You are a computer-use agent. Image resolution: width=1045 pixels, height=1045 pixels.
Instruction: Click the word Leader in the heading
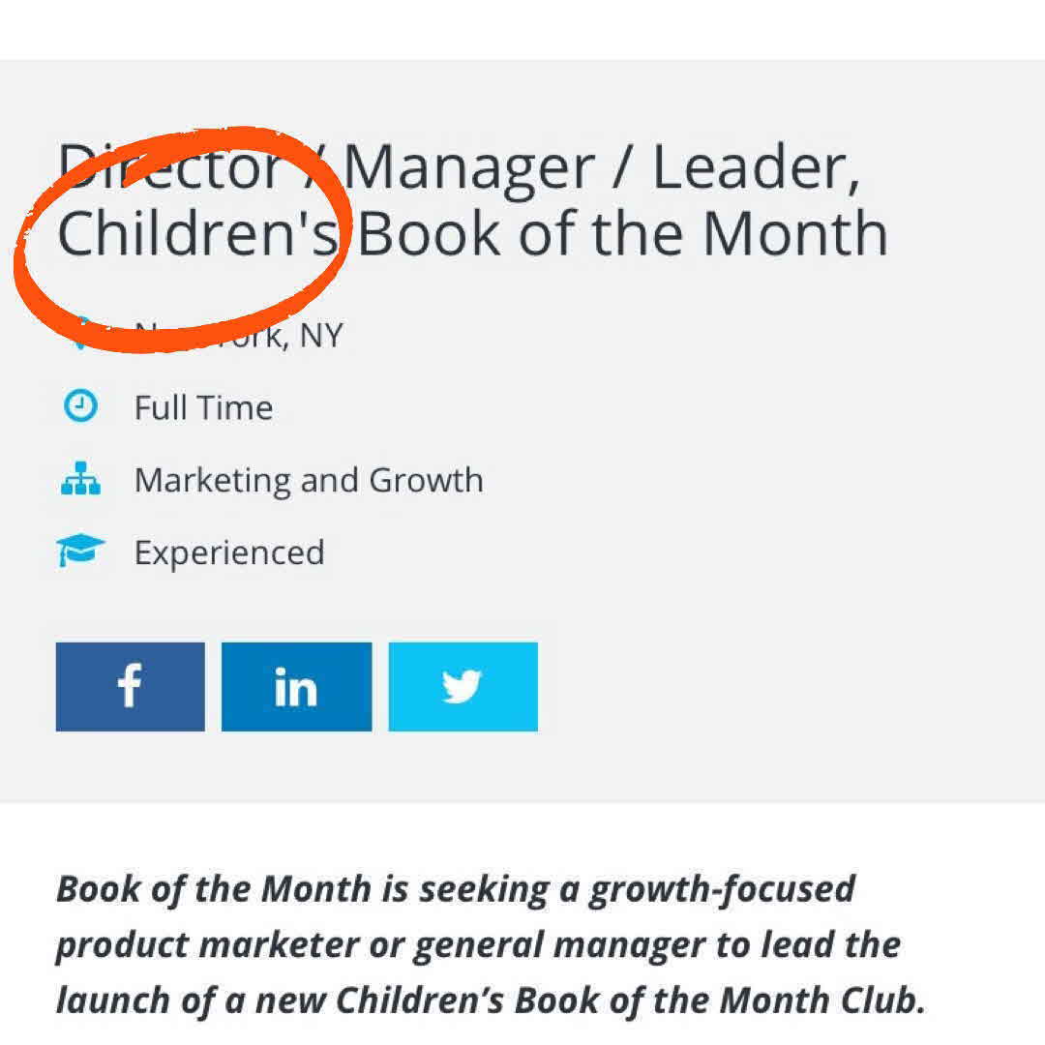(755, 167)
